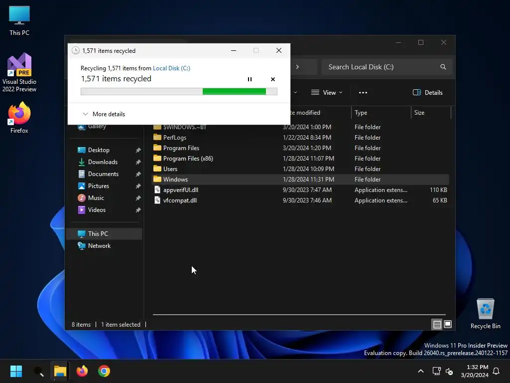Close the recycling dialog window

point(279,50)
